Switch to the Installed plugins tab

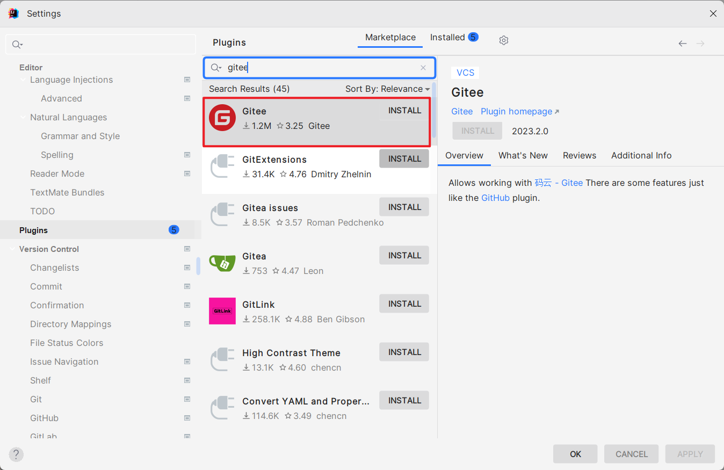(447, 37)
